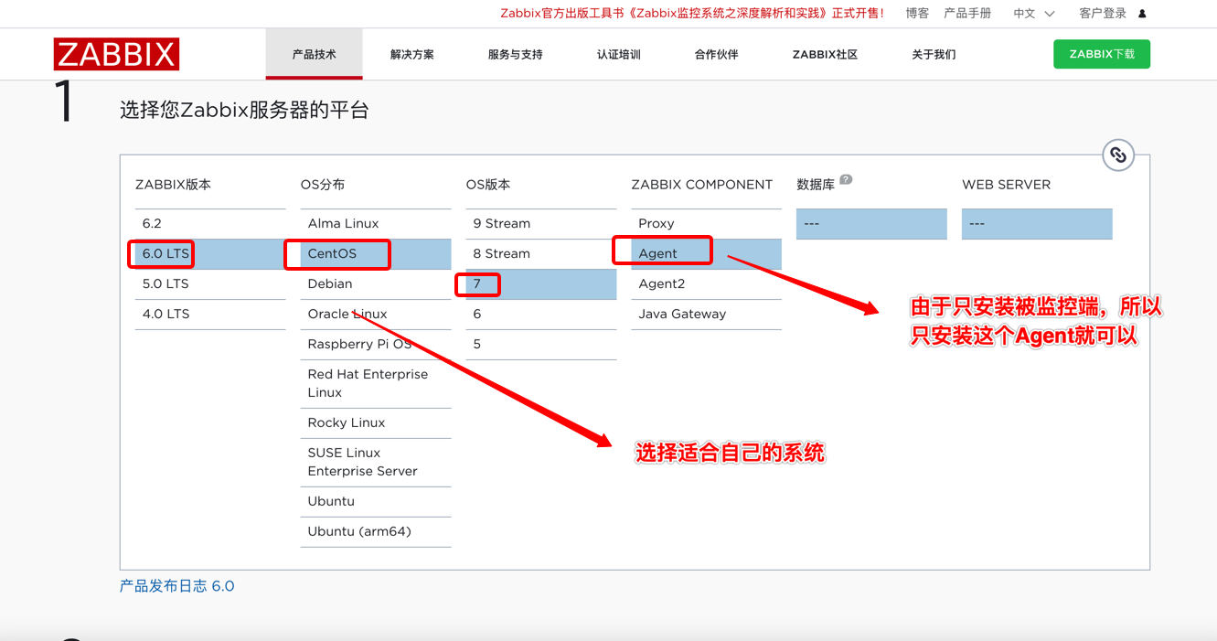Image resolution: width=1217 pixels, height=641 pixels.
Task: Click the 数据库 placeholder option
Action: point(871,224)
